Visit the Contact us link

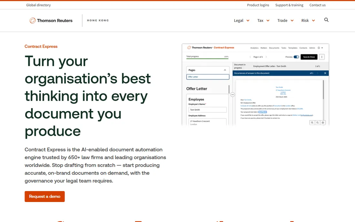318,5
